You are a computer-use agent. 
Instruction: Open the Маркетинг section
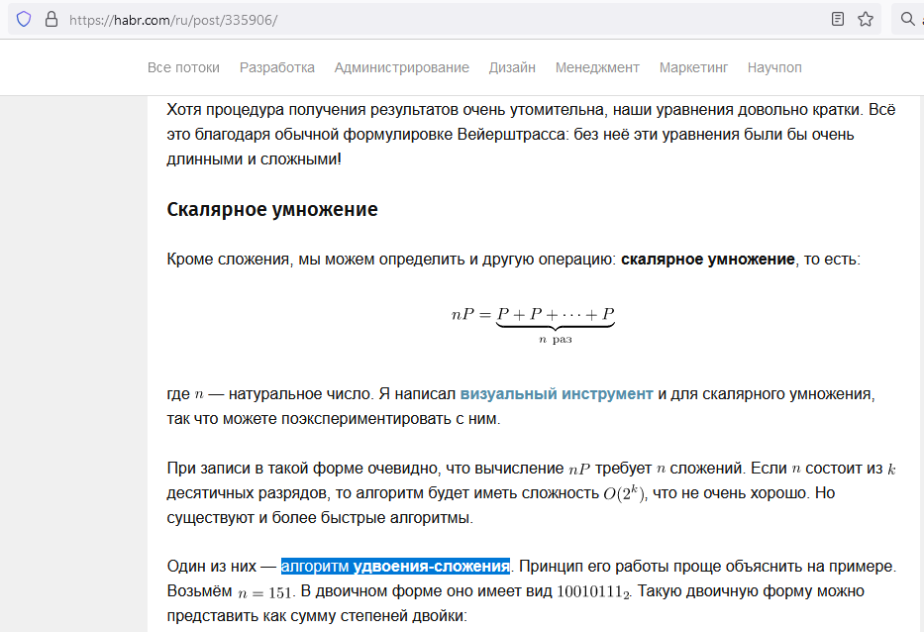point(693,67)
